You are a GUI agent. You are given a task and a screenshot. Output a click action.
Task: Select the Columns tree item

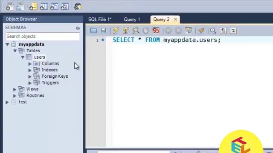[x=50, y=63]
